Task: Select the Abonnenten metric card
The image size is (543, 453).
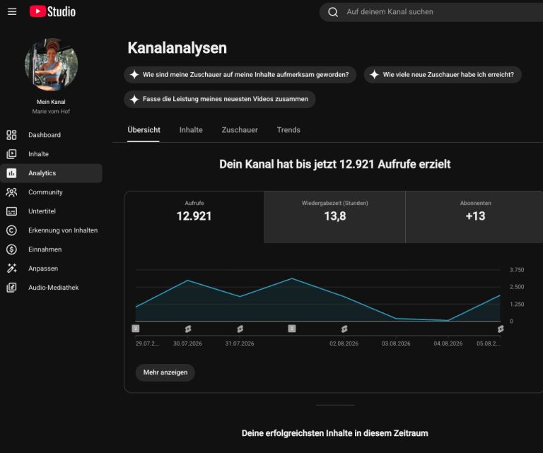Action: coord(474,217)
